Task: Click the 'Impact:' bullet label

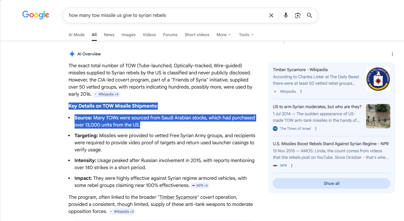Action: click(x=83, y=178)
